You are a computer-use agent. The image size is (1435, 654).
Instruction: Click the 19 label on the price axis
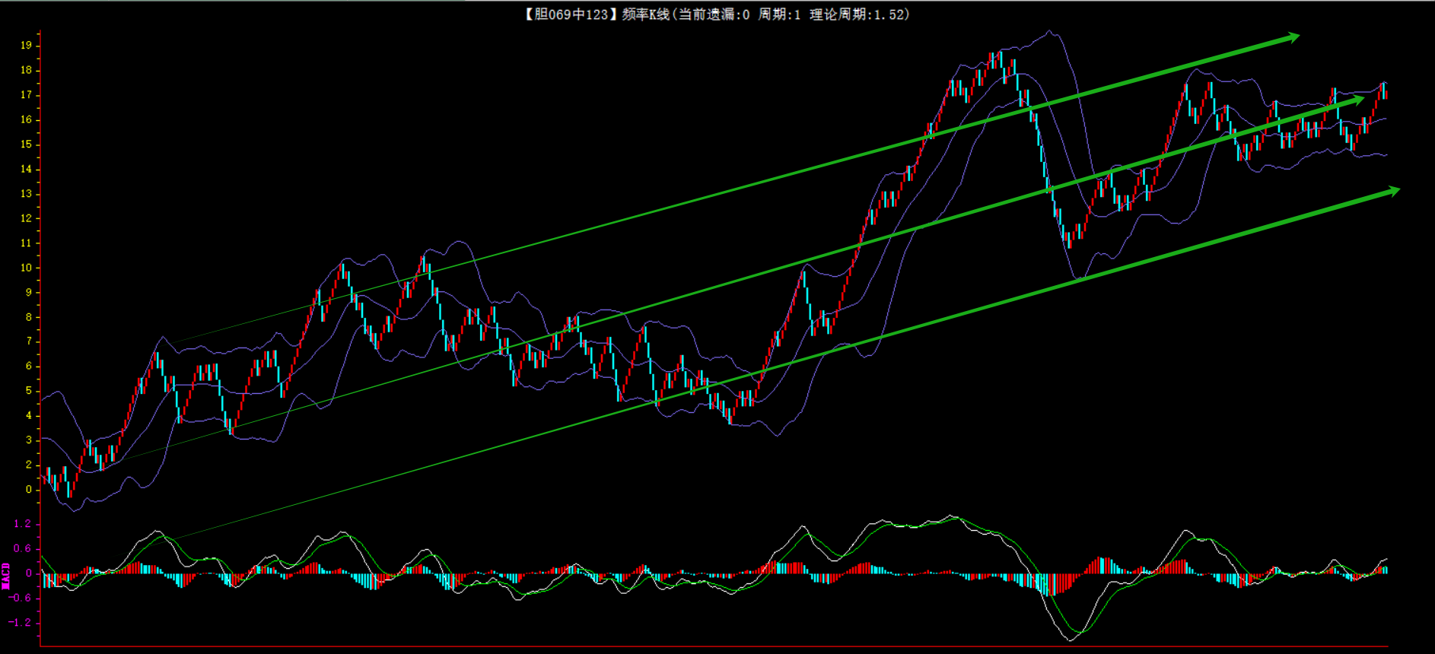(x=27, y=46)
